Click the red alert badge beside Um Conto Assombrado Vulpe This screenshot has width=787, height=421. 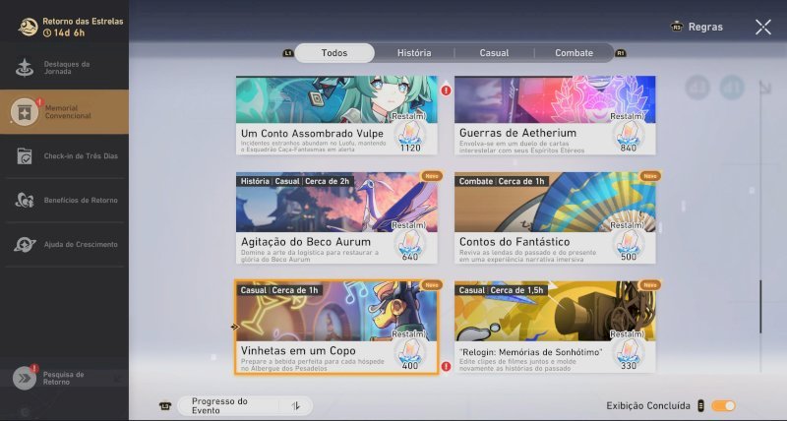(x=446, y=90)
